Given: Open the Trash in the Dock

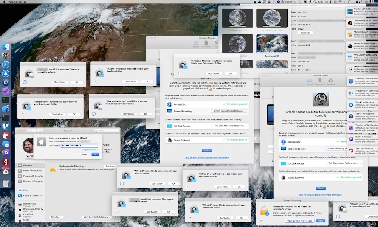Looking at the screenshot, I should coord(6,183).
